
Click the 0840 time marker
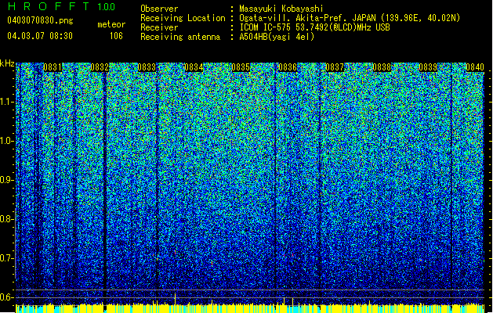475,67
